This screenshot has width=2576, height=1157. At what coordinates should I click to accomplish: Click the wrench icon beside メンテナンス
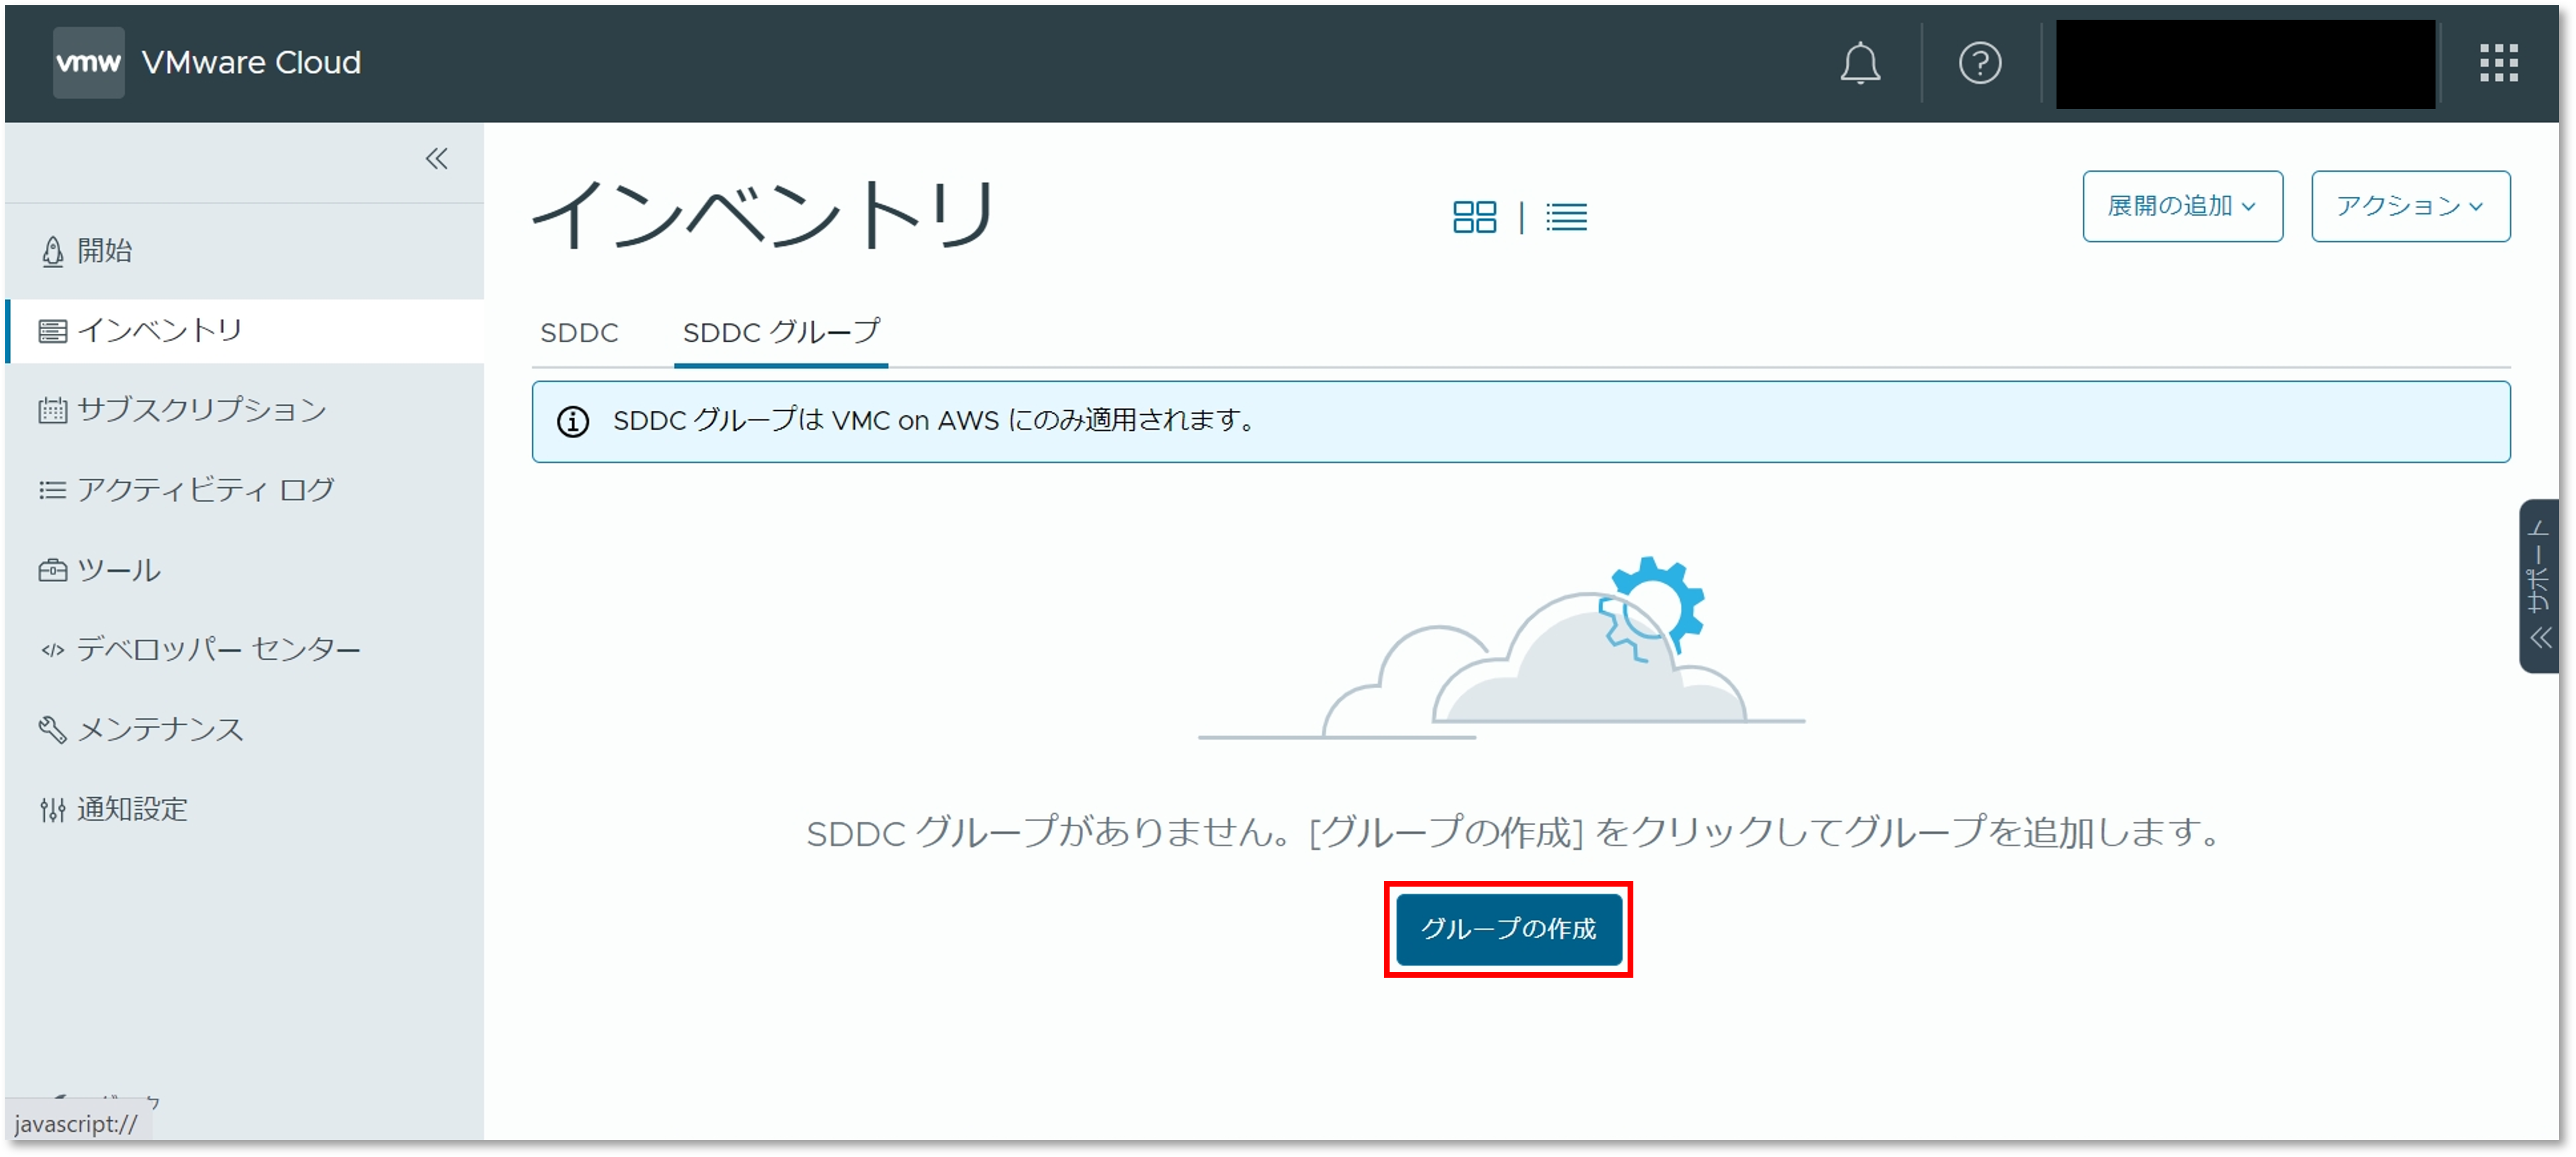[53, 729]
